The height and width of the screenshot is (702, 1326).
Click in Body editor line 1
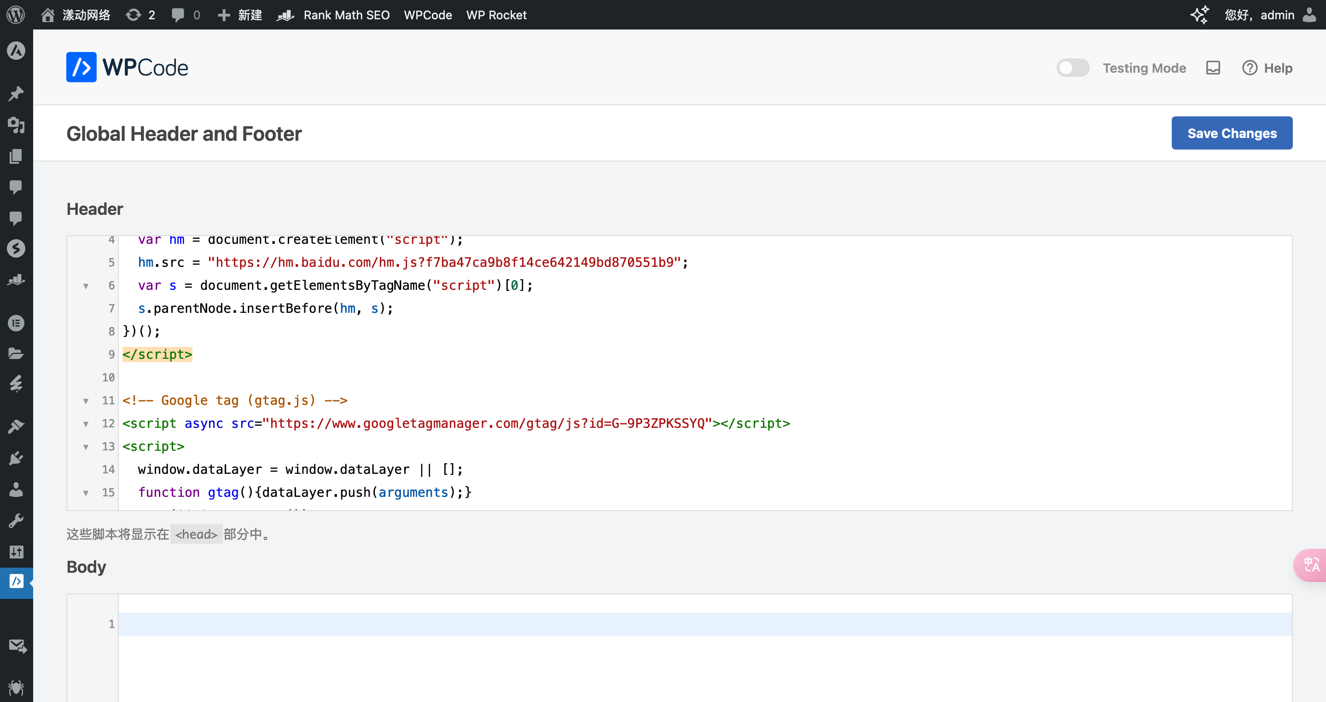click(705, 624)
